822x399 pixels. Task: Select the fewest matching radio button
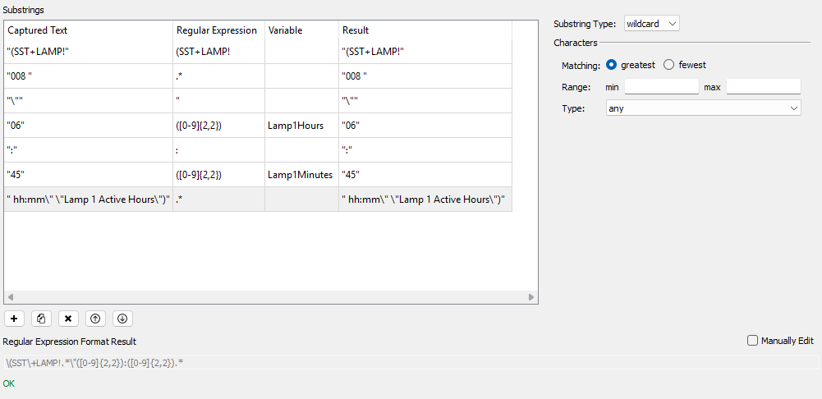669,65
